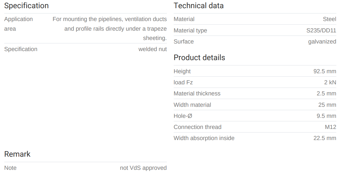
Task: Click the 'welded nut' specification value
Action: click(153, 49)
